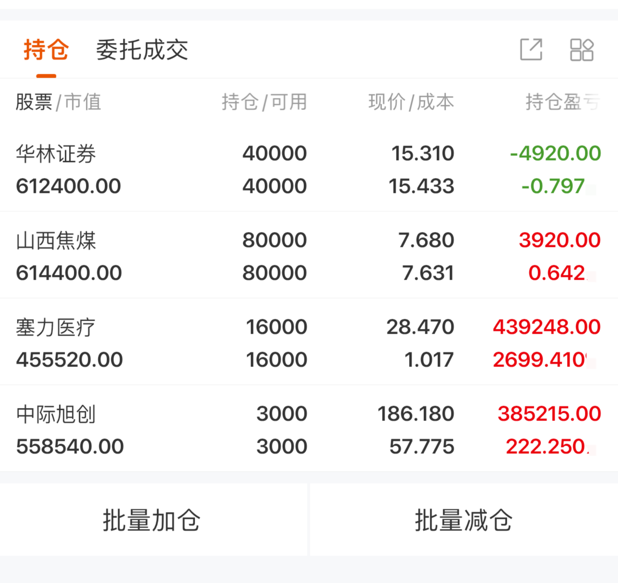
Task: Click the current price 15.310
Action: (x=423, y=153)
